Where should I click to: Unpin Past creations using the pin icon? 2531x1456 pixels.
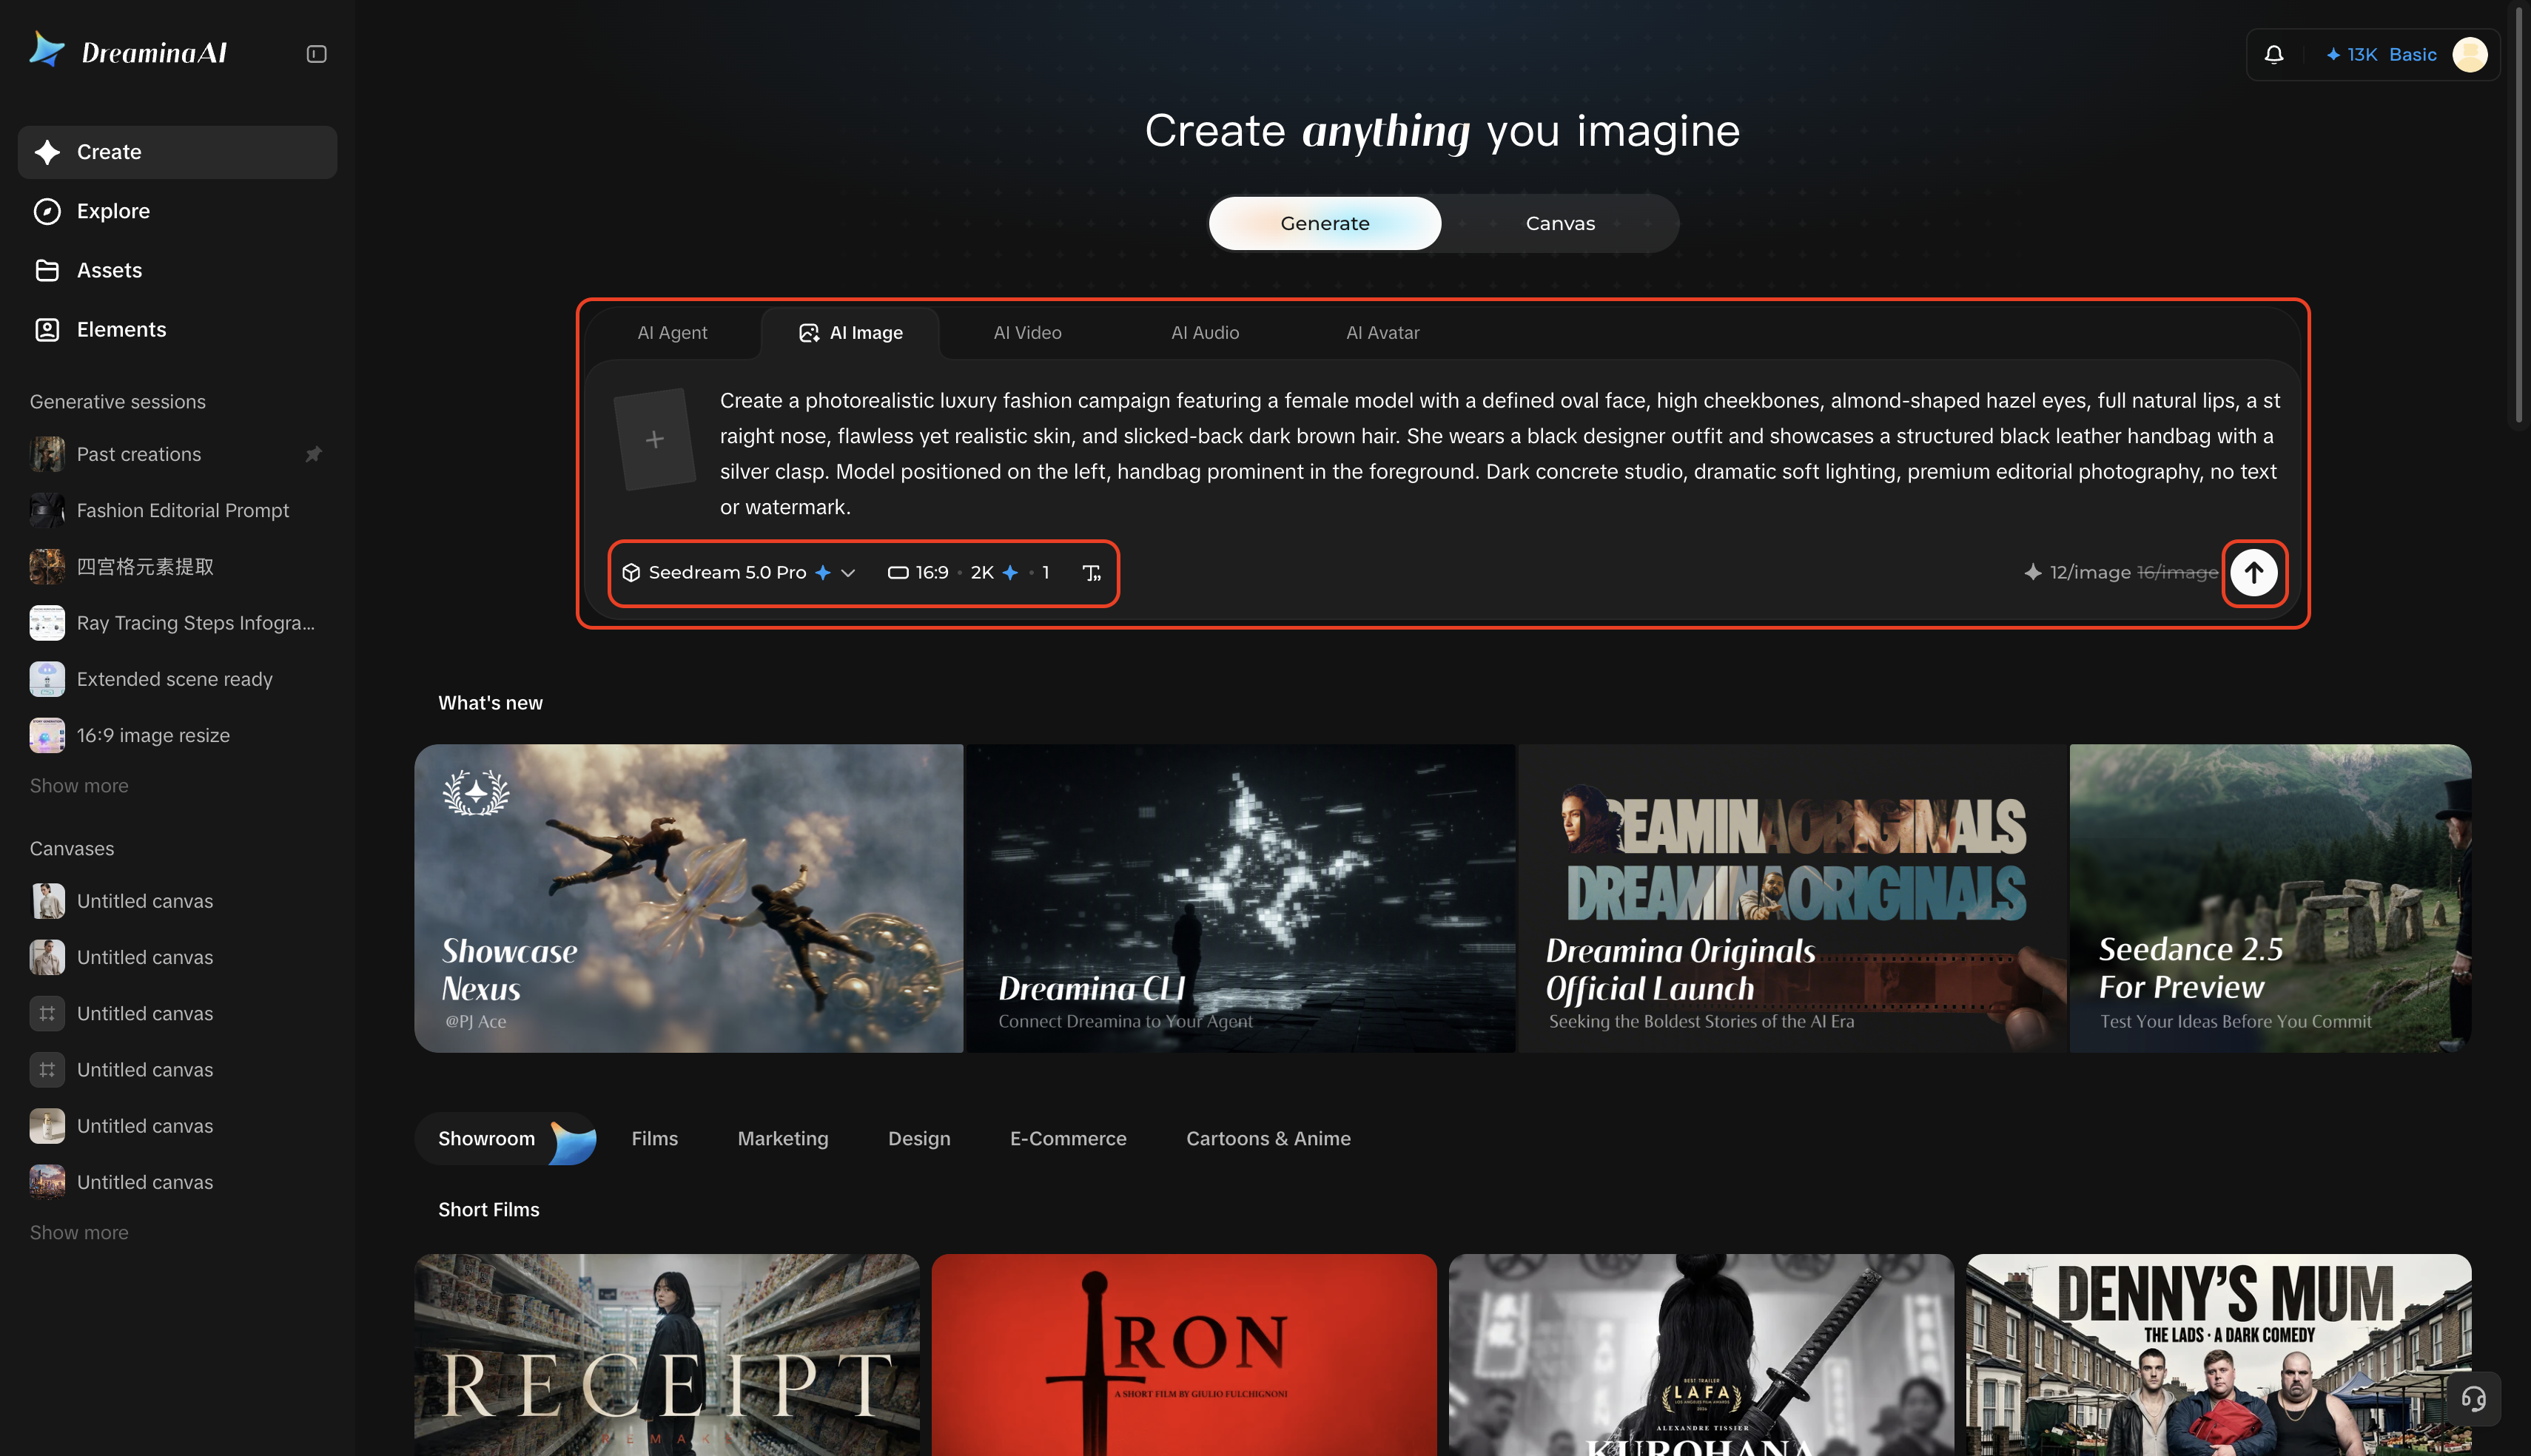(313, 455)
